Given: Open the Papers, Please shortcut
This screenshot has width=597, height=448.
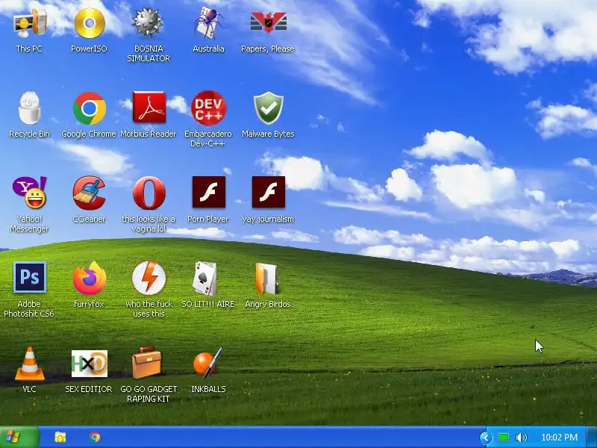Looking at the screenshot, I should pos(268,22).
